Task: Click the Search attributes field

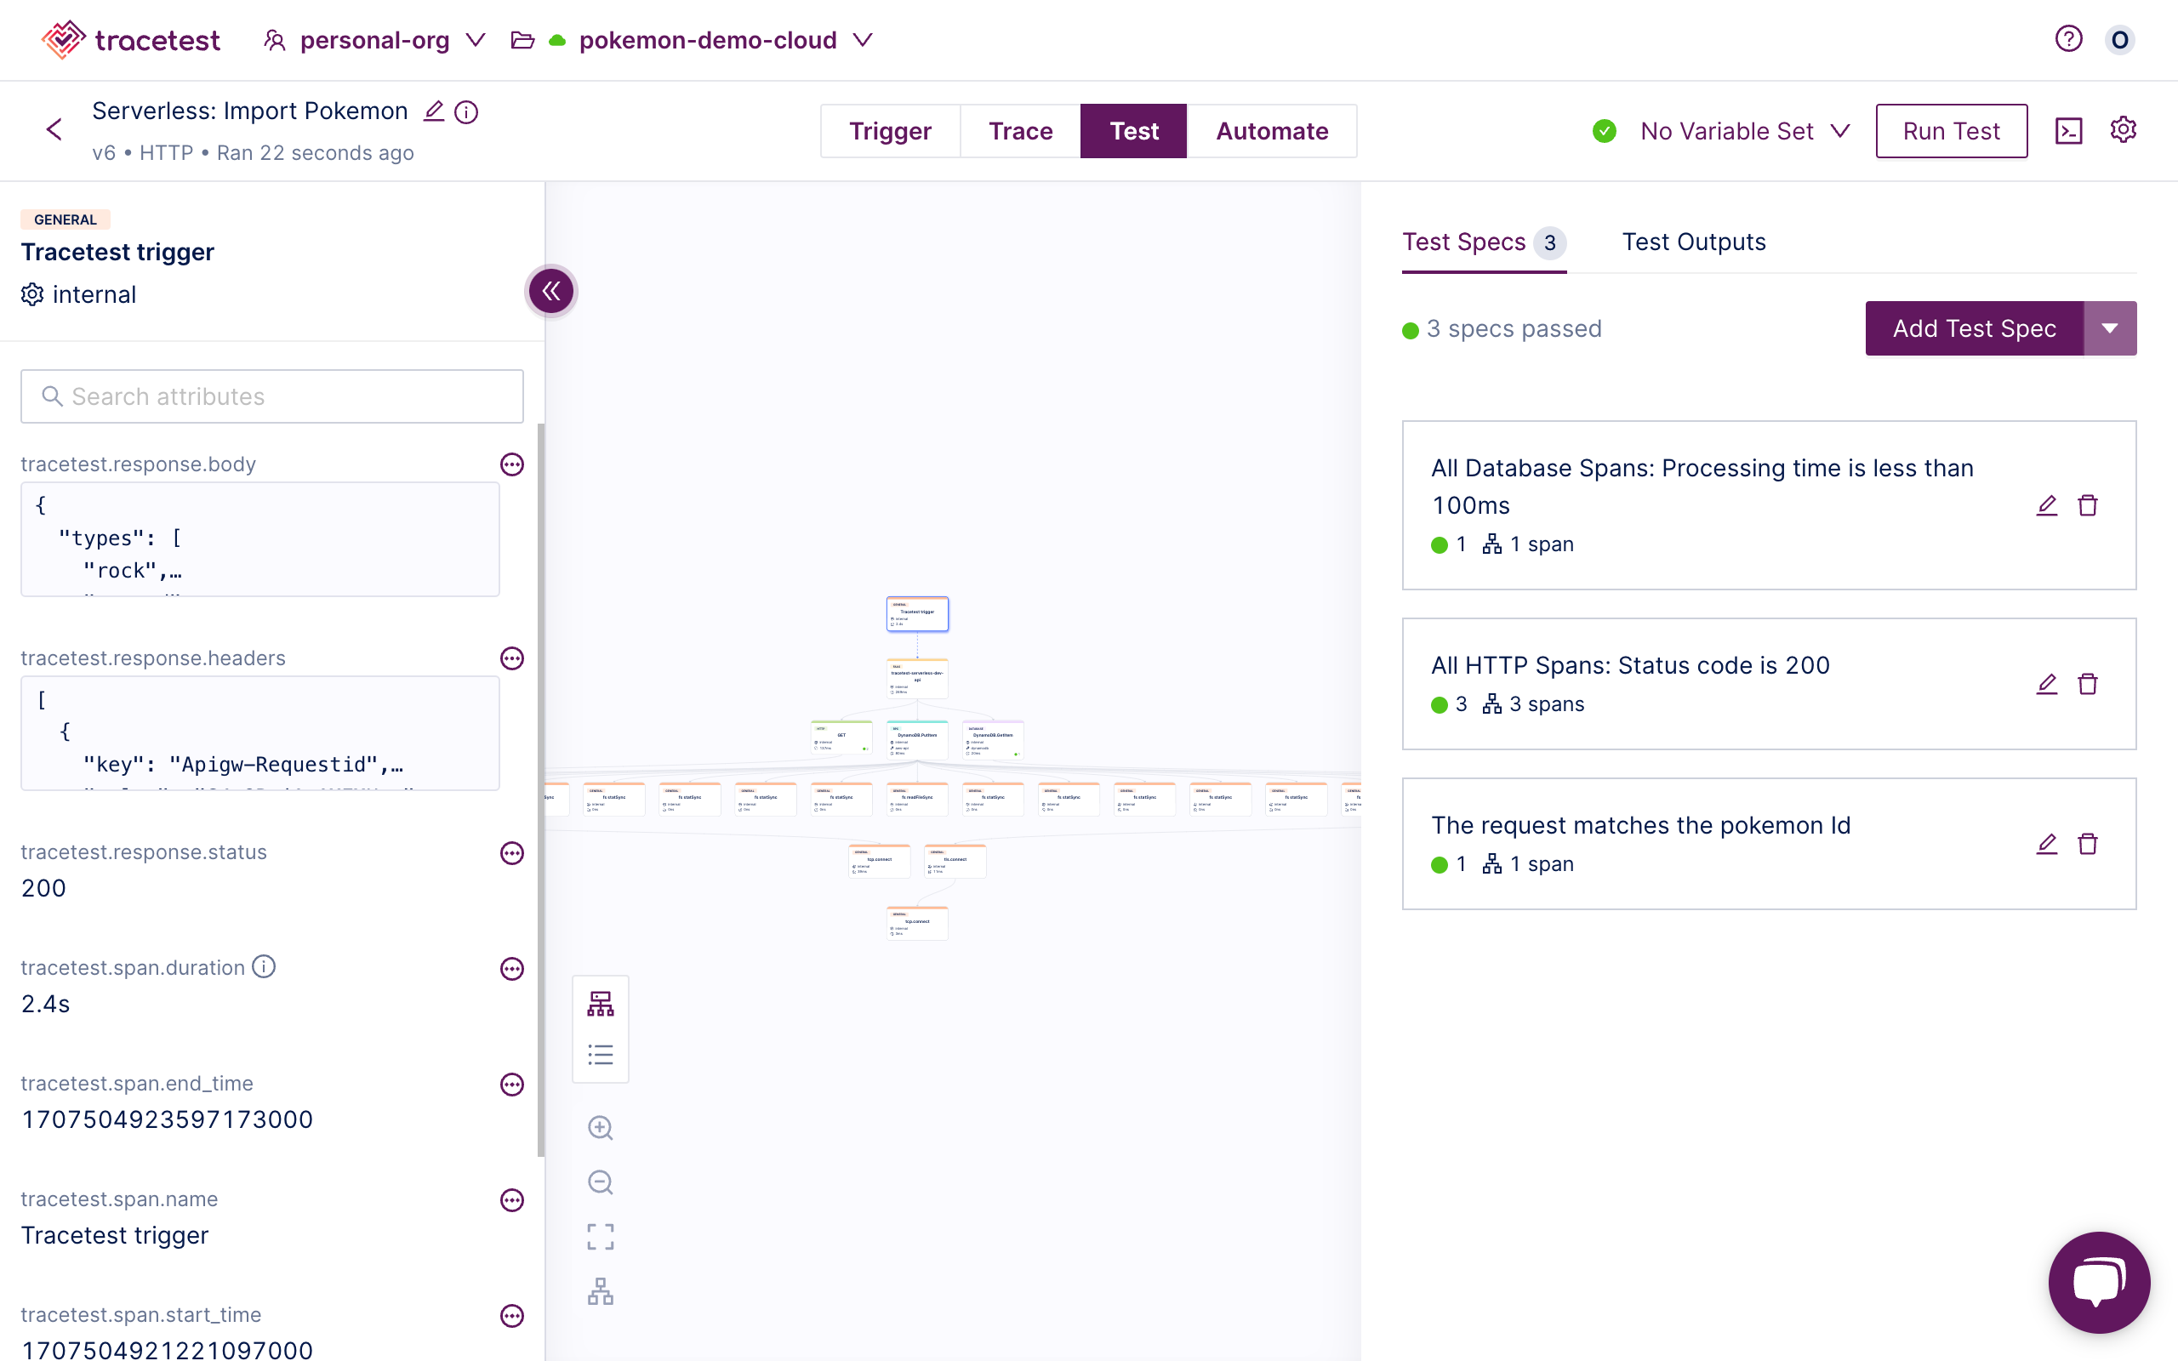Action: [x=271, y=396]
